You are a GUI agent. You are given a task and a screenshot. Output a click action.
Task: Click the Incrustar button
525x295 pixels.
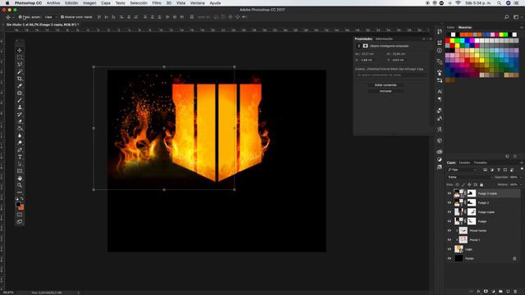click(x=386, y=91)
